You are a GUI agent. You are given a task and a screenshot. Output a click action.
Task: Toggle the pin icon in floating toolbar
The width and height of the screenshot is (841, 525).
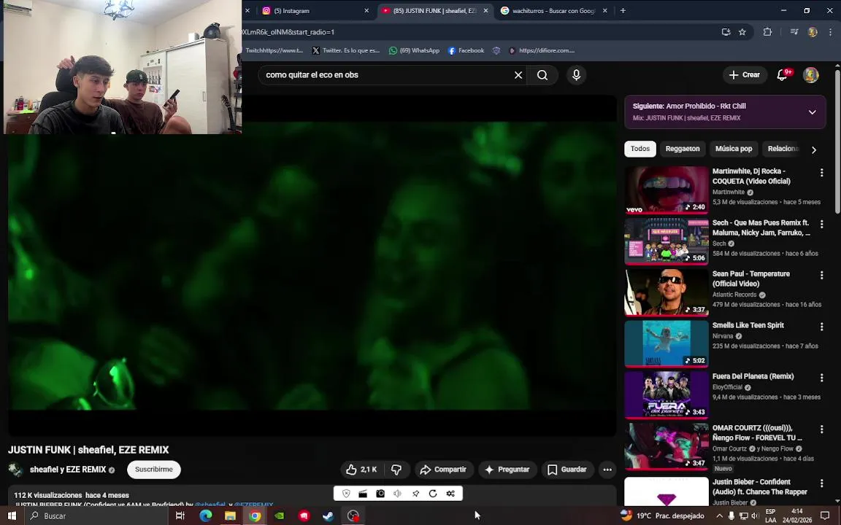click(x=415, y=494)
